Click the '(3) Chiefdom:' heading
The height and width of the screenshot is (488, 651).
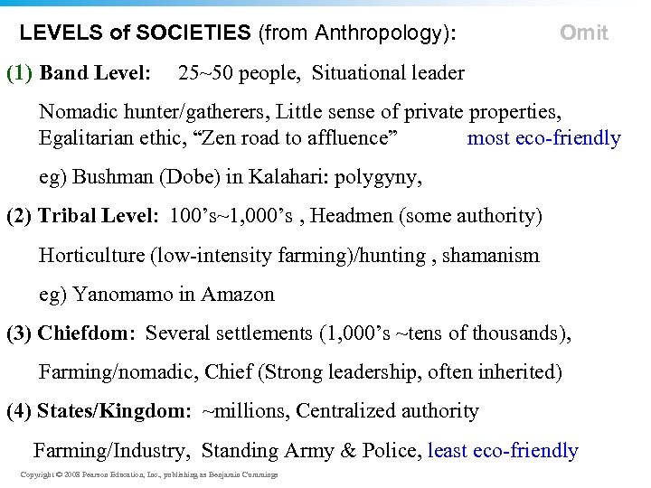point(71,333)
